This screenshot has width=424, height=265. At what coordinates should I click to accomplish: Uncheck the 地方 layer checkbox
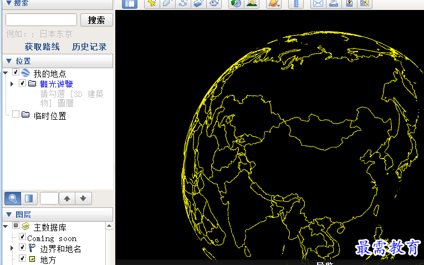(x=22, y=258)
